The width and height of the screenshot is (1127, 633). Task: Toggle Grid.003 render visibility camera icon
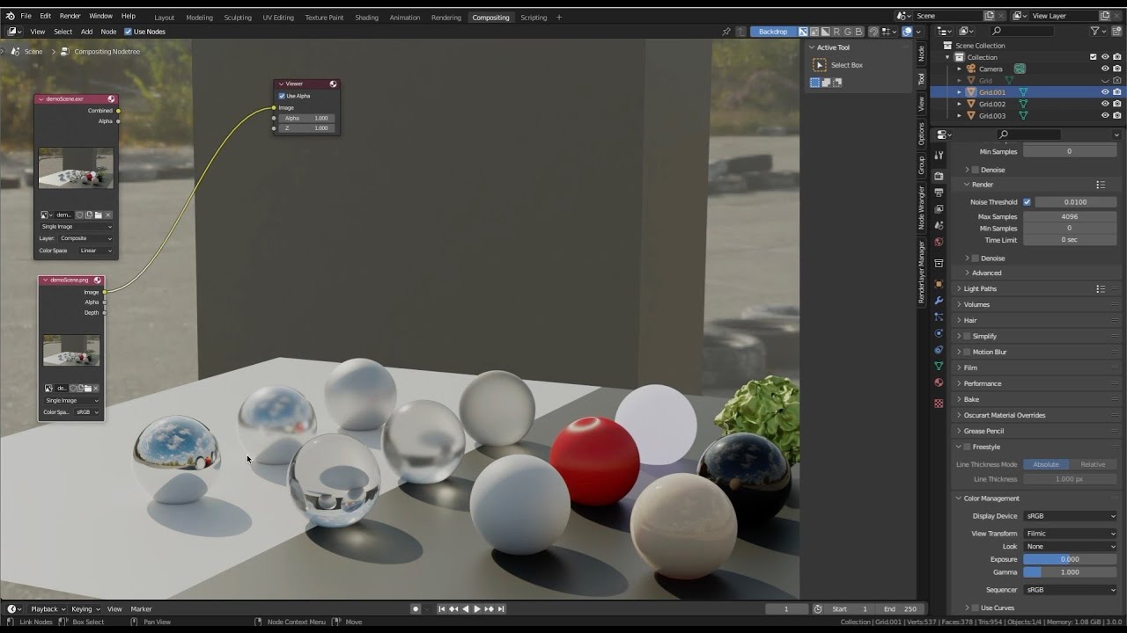(1116, 116)
